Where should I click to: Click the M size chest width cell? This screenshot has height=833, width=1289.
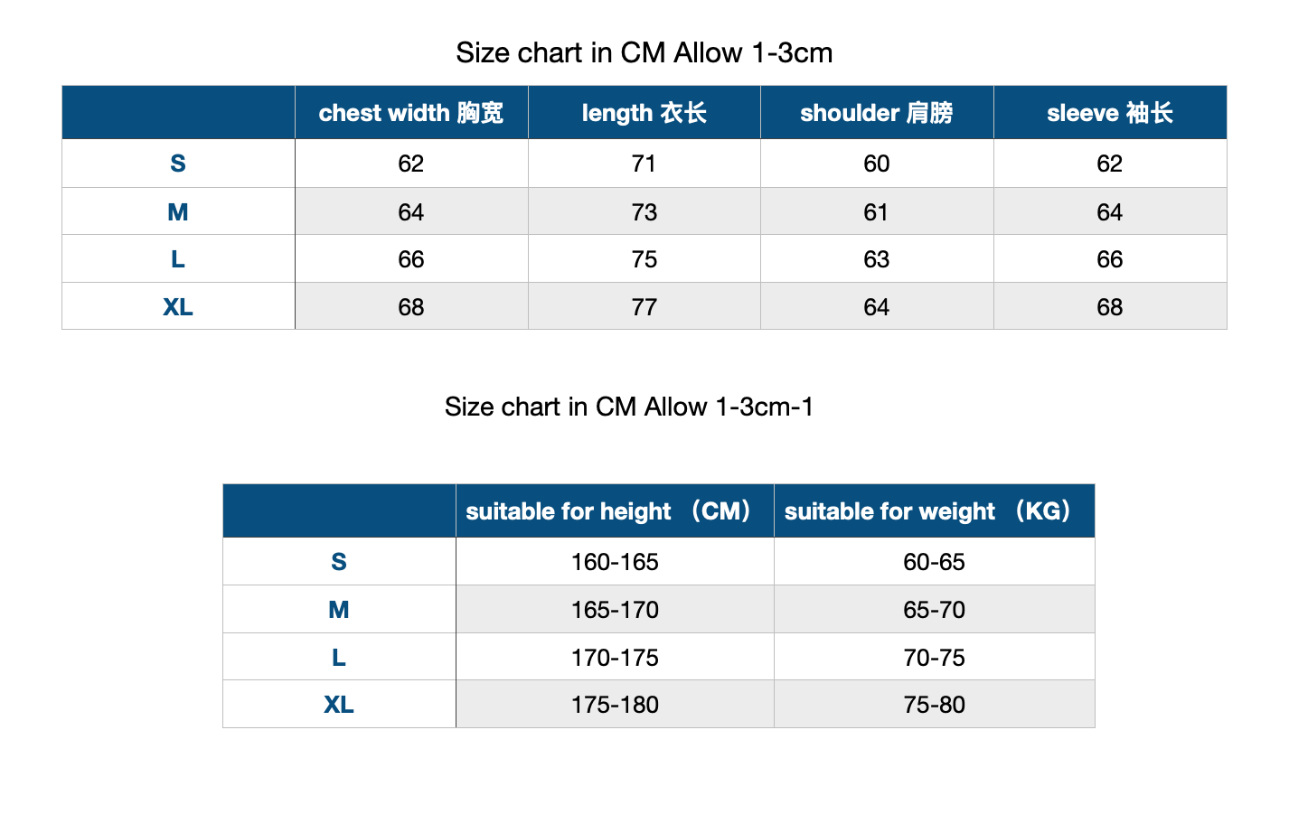[x=410, y=212]
